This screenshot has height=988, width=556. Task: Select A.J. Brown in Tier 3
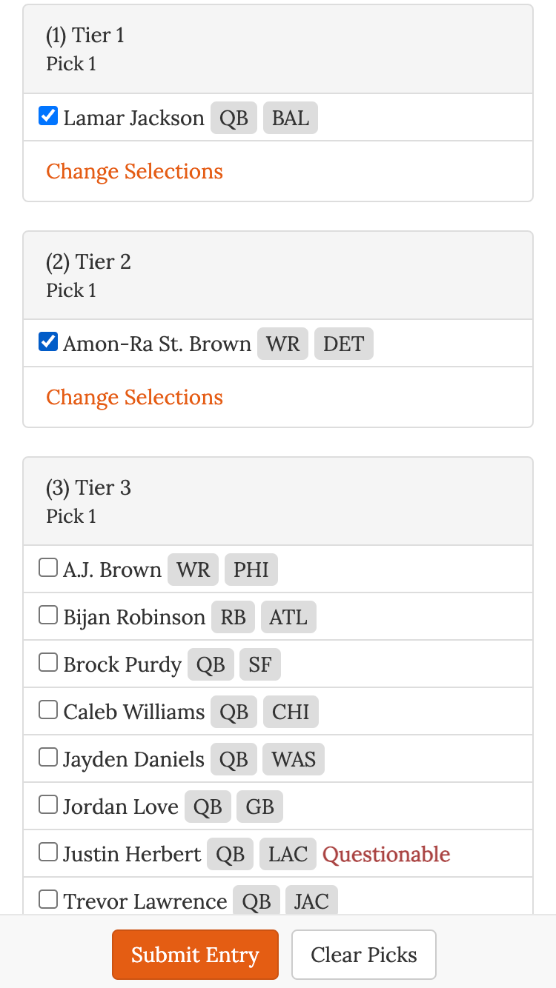pos(47,567)
